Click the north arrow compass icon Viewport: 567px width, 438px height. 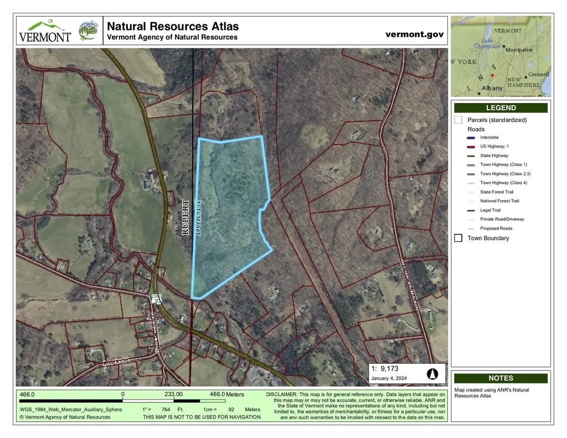click(x=433, y=373)
